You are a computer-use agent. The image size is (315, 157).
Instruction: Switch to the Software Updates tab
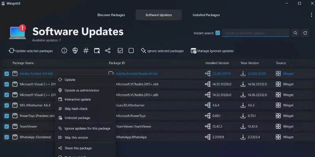click(x=159, y=15)
